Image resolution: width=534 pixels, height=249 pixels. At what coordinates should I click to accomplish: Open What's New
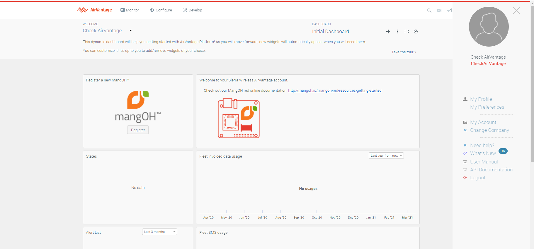click(x=483, y=154)
